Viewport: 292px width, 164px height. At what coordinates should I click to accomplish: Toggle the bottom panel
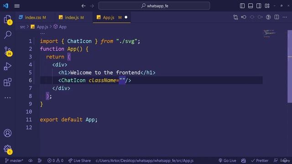click(250, 6)
